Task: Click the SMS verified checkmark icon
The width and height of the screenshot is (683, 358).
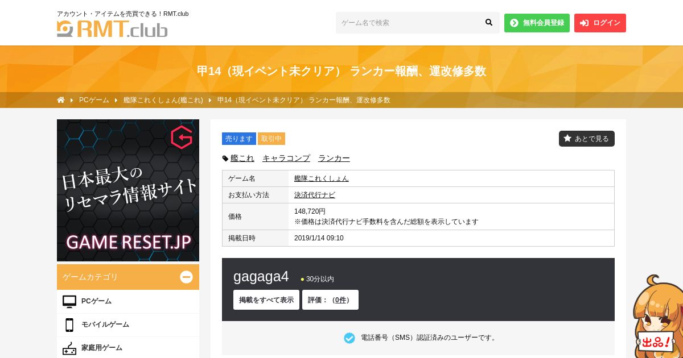Action: tap(349, 338)
